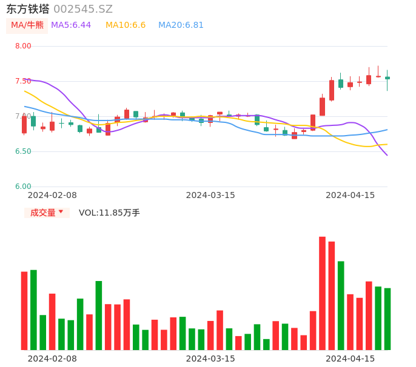Click the MA20:6.81 legend label
The image size is (416, 367).
pos(181,25)
